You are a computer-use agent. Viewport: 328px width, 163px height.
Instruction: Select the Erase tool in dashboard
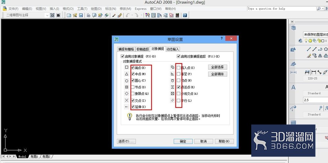click(x=309, y=56)
